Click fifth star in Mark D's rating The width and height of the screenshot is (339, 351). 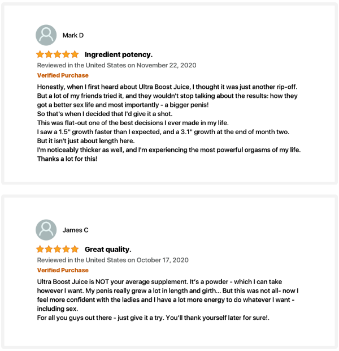coord(75,54)
